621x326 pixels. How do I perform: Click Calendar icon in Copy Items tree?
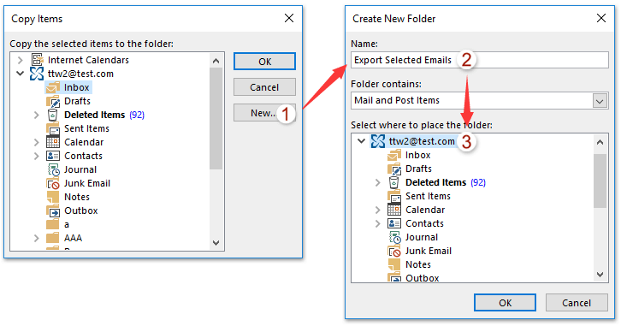click(53, 142)
